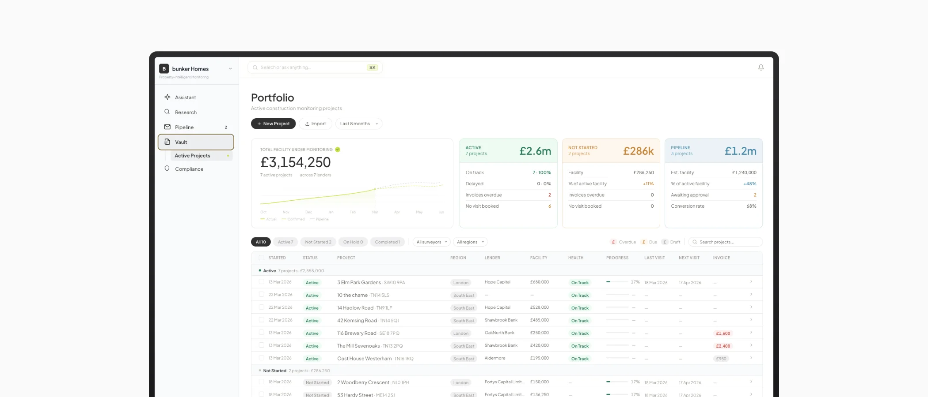928x397 pixels.
Task: Click the Vault document icon
Action: tap(167, 142)
